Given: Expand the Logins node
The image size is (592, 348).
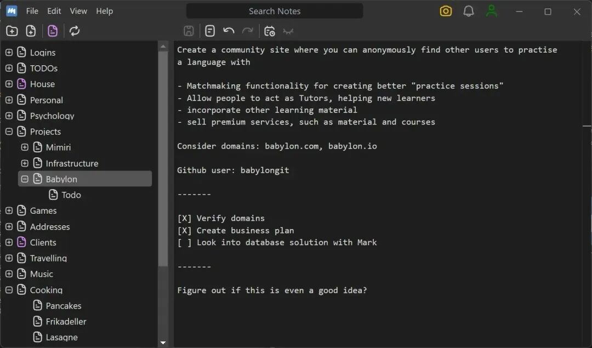Looking at the screenshot, I should [9, 52].
